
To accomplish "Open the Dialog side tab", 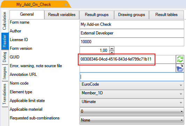I will [5, 57].
